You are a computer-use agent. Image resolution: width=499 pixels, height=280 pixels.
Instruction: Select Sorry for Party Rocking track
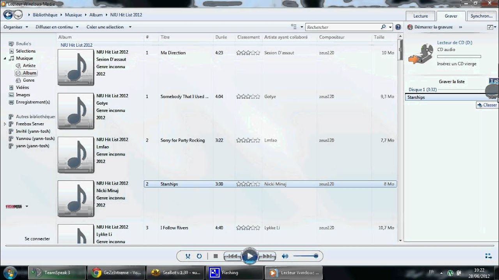point(182,140)
